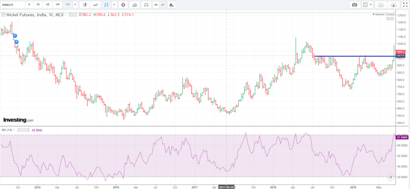Select the 5-minute interval button
The height and width of the screenshot is (189, 410).
(x=29, y=5)
